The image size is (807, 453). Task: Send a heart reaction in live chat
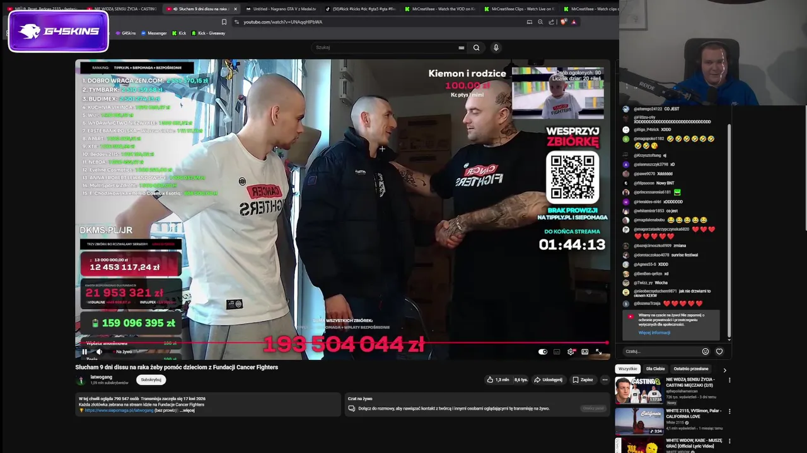(719, 352)
